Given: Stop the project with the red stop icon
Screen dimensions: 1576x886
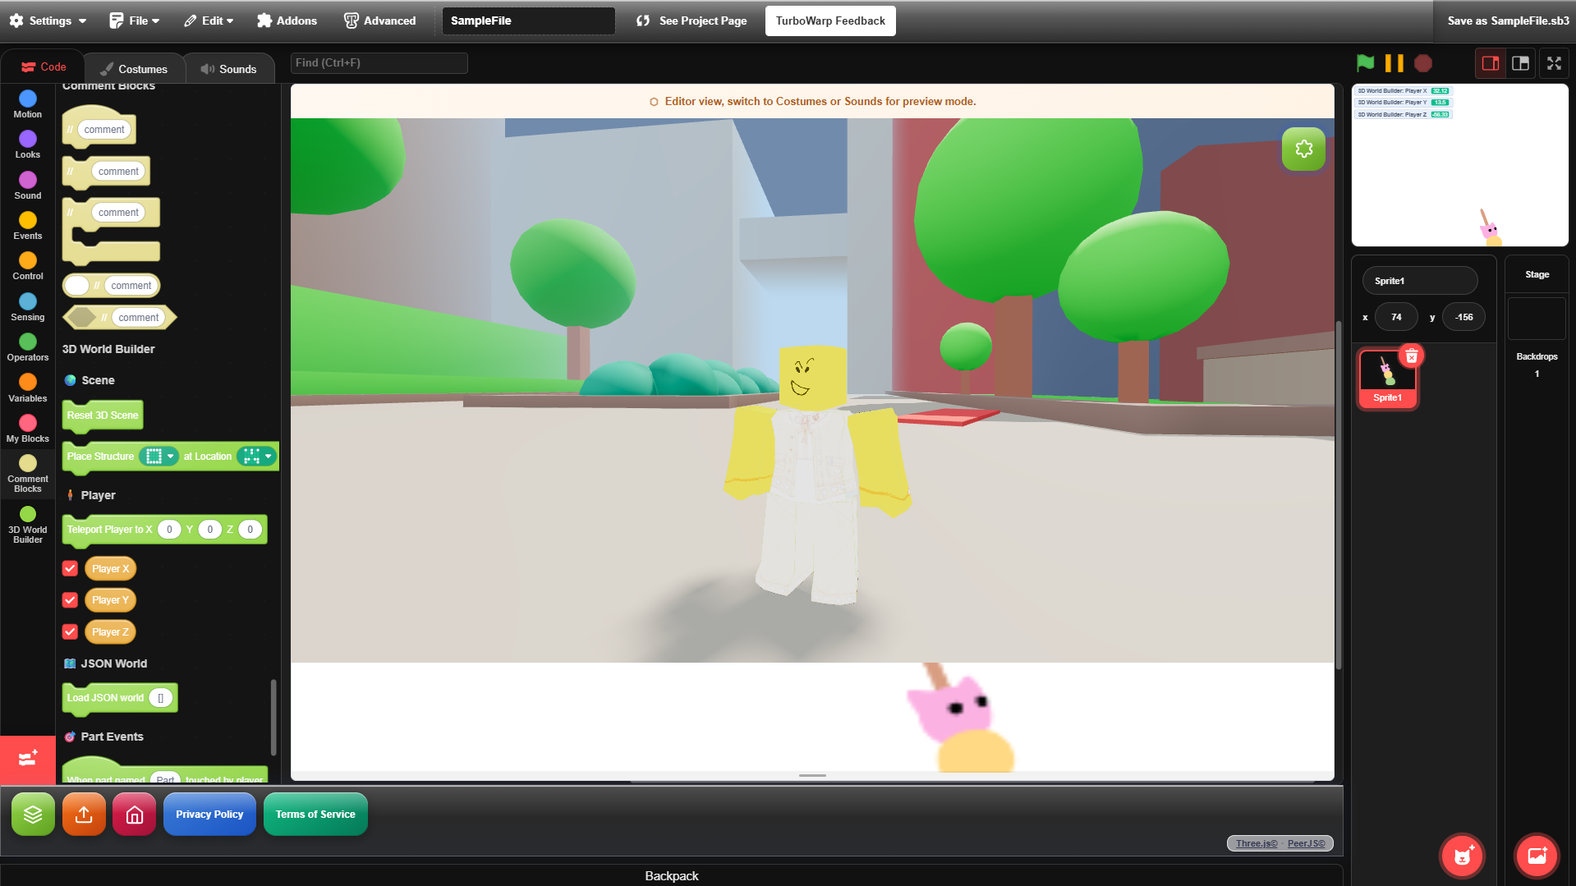Looking at the screenshot, I should tap(1423, 63).
